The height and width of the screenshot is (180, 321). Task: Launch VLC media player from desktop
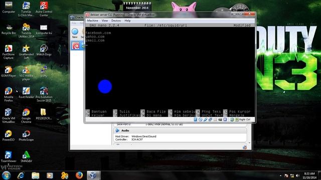click(26, 73)
